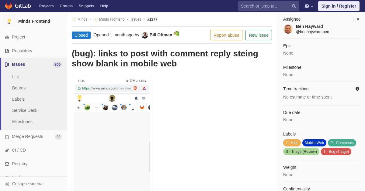Open the help question-mark dropdown
The width and height of the screenshot is (365, 191).
pyautogui.click(x=309, y=6)
